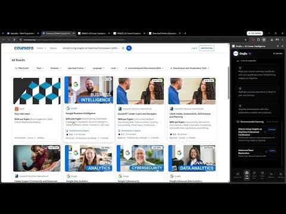The height and width of the screenshot is (214, 286).
Task: Close the first browser tab
Action: click(x=38, y=33)
